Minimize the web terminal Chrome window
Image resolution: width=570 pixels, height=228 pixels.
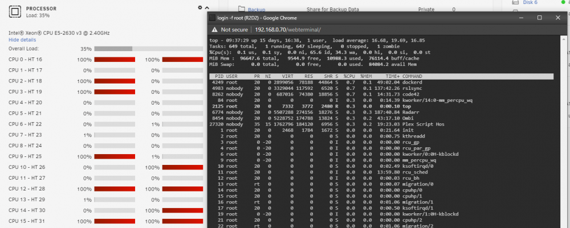pyautogui.click(x=521, y=18)
